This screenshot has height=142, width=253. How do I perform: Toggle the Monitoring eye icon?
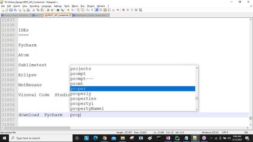click(x=118, y=10)
